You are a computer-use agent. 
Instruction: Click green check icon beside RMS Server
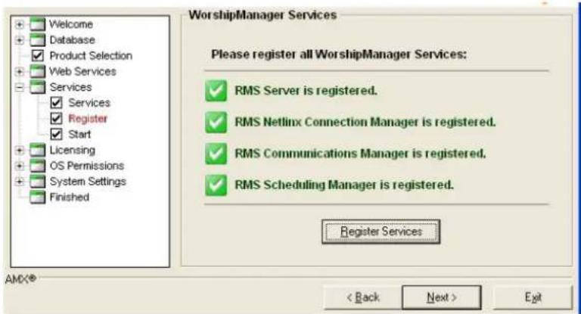pos(216,91)
